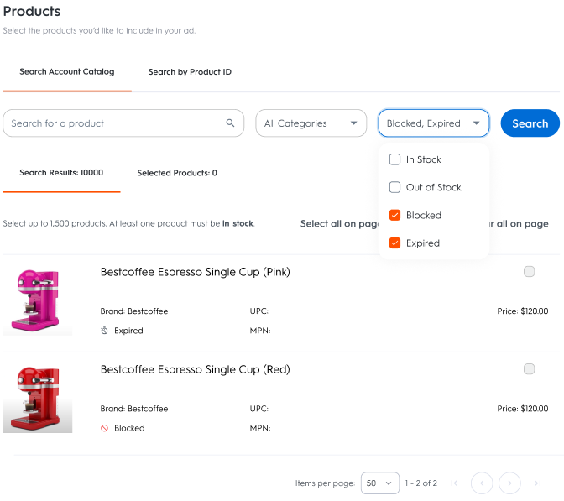Uncheck the Blocked filter option

point(395,215)
